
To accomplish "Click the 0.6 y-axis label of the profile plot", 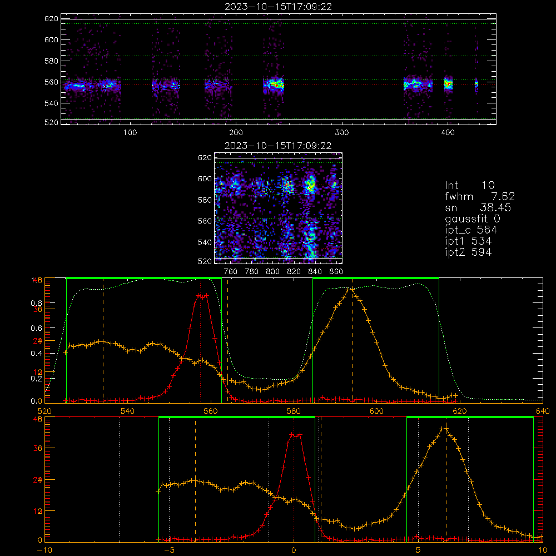I will [x=36, y=329].
